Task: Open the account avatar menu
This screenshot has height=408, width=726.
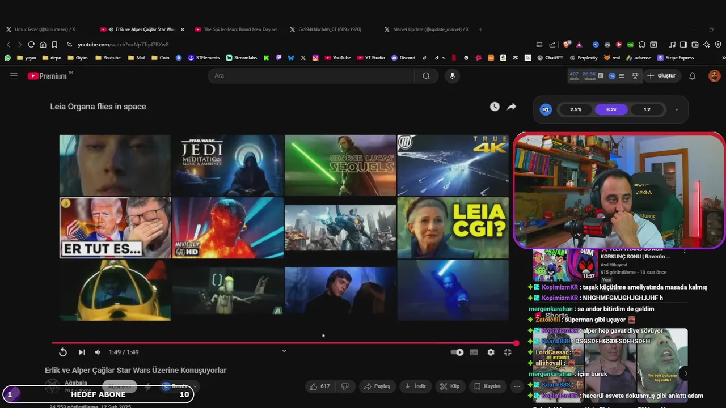Action: 714,76
